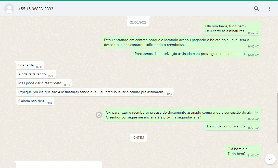Click read receipt ticks on 11:04 message

(x=257, y=155)
